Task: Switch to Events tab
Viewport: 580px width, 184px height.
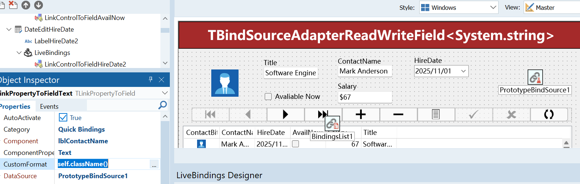Action: pos(49,107)
